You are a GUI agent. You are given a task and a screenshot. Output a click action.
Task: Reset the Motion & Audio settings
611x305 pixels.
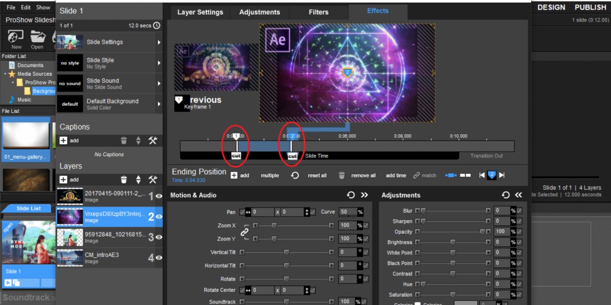point(351,195)
